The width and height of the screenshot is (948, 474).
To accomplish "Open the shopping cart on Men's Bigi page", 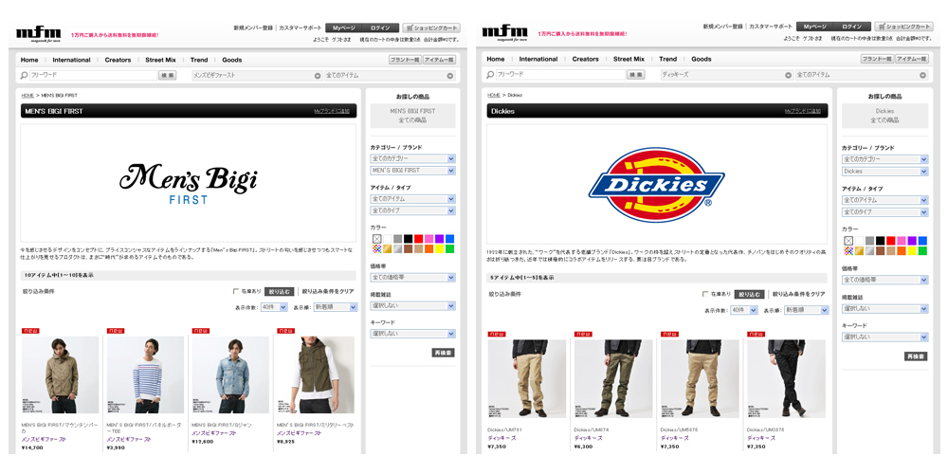I will click(x=431, y=27).
